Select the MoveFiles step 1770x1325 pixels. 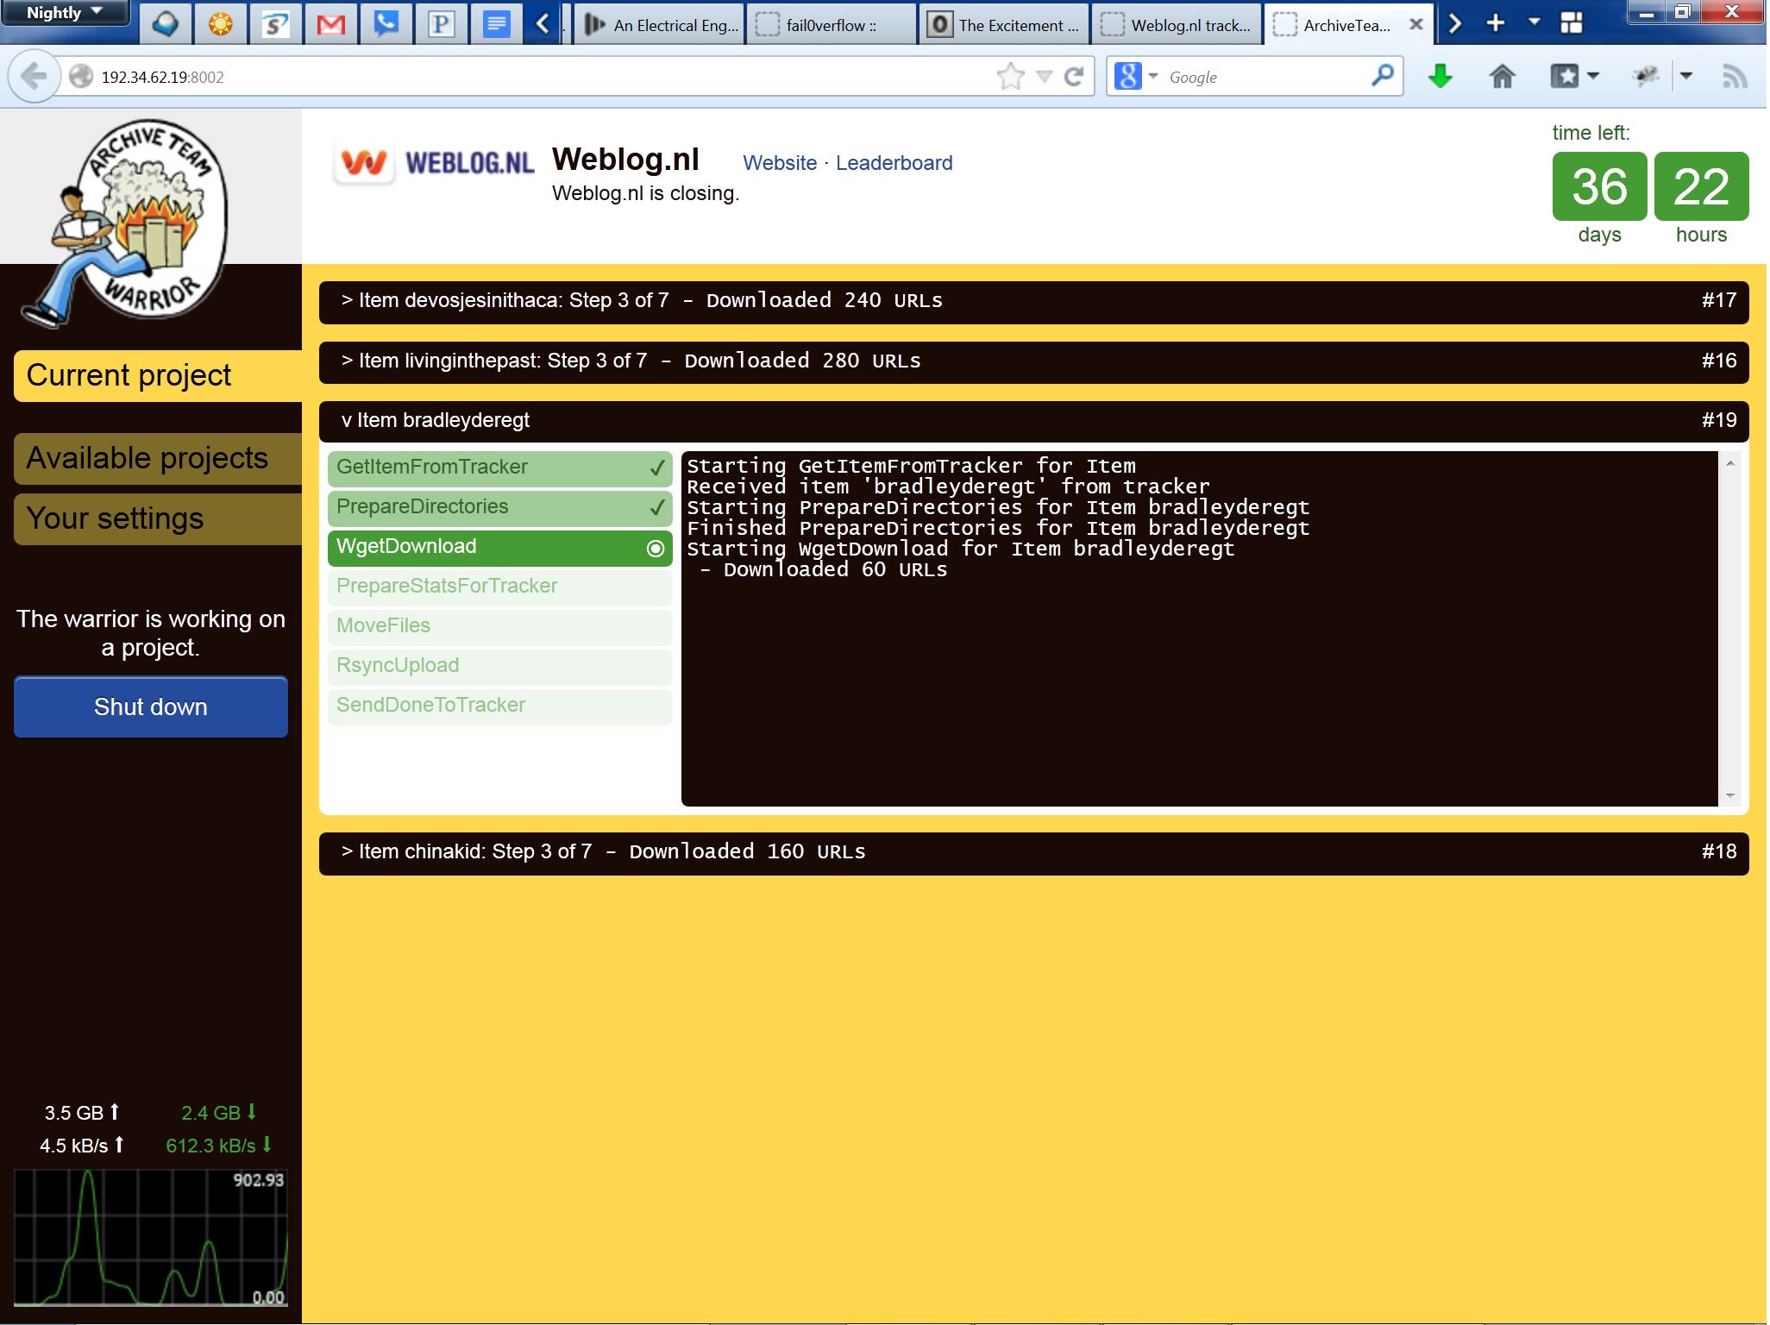coord(499,627)
